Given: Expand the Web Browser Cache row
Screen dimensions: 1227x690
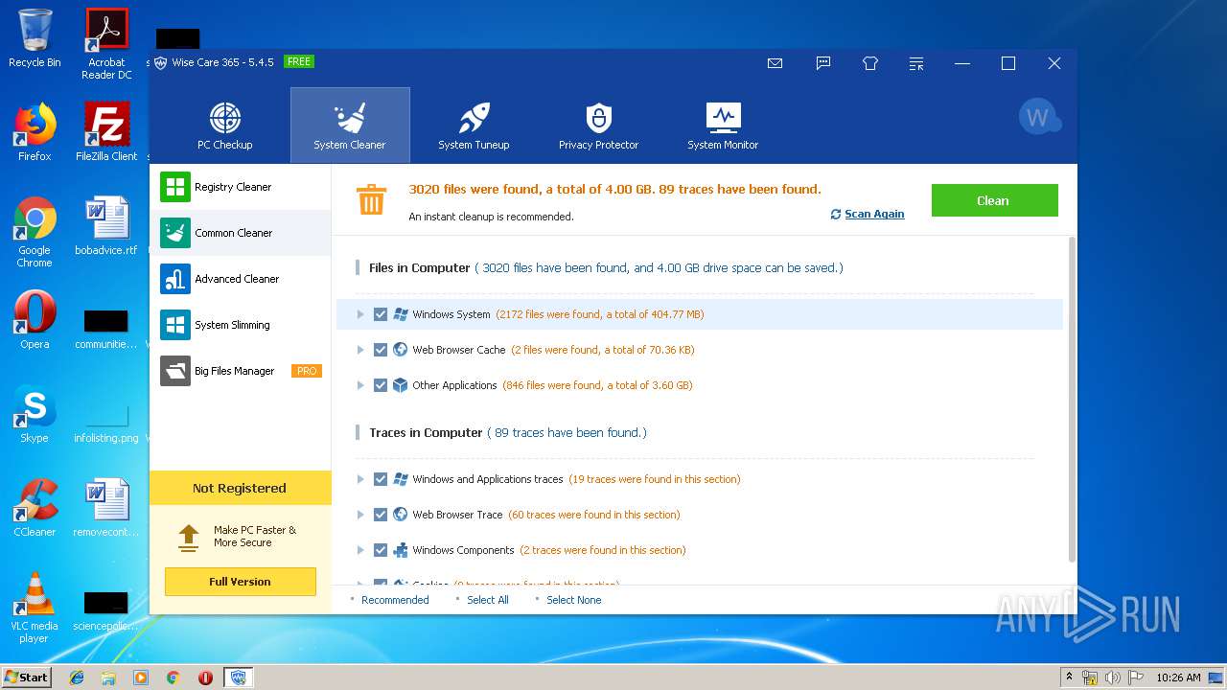Looking at the screenshot, I should click(x=360, y=350).
